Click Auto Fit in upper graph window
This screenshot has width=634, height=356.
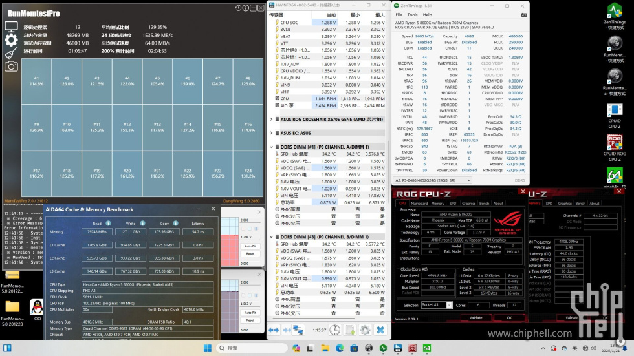click(x=250, y=246)
